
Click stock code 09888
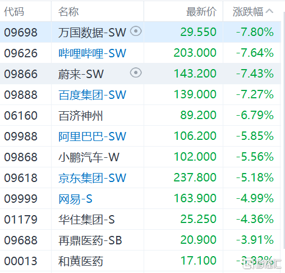[21, 94]
